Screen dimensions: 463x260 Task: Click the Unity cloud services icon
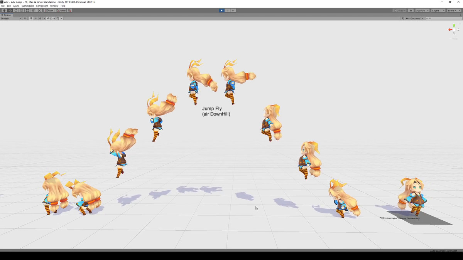[411, 10]
